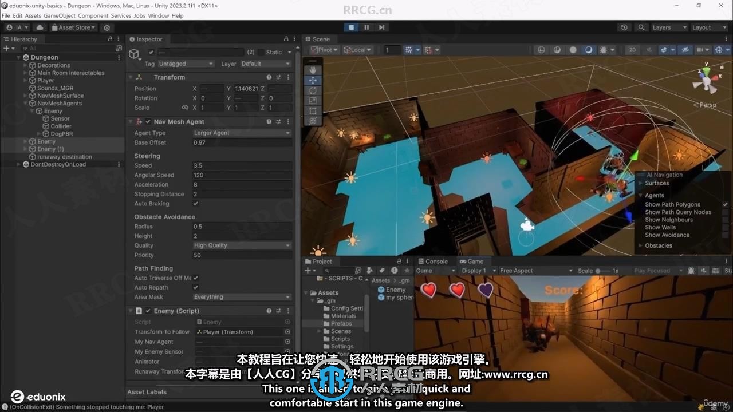This screenshot has height=412, width=733.
Task: Toggle Auto Braking checkbox
Action: coord(196,204)
